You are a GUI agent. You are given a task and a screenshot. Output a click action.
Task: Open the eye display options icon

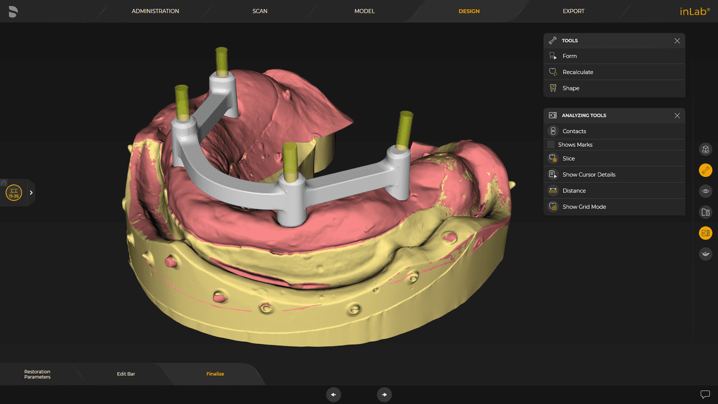(x=705, y=191)
